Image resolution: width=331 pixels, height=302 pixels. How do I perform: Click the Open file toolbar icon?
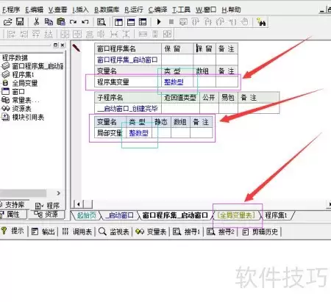pos(8,22)
